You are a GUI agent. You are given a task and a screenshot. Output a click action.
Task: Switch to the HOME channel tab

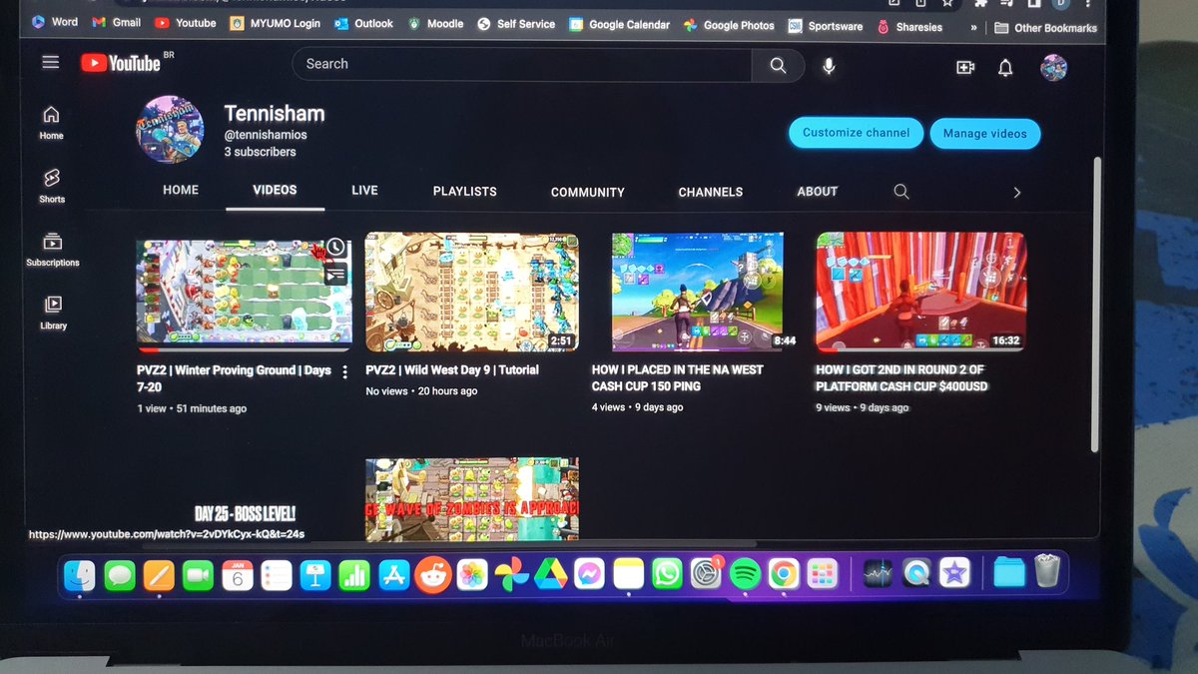pyautogui.click(x=181, y=190)
